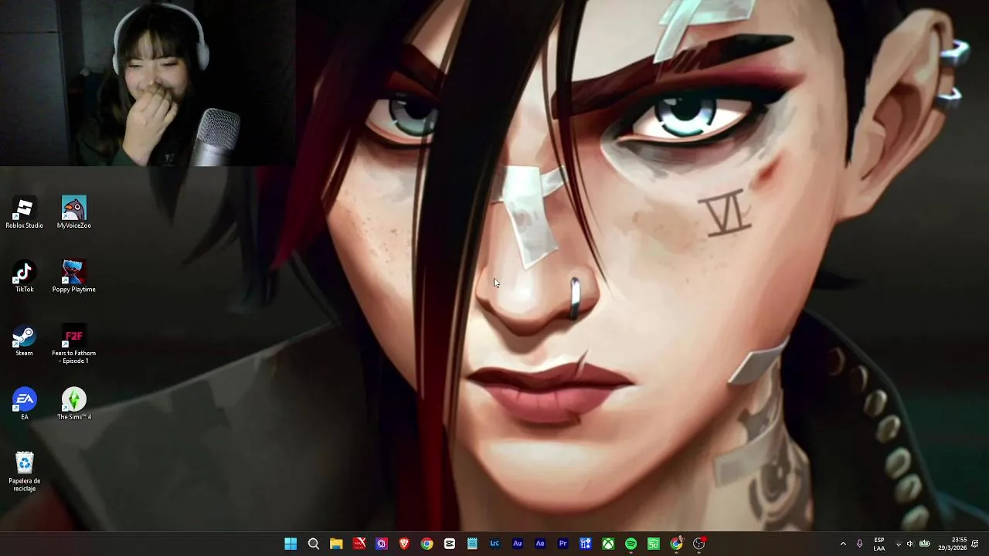Open the notification bell in the tray
This screenshot has height=556, width=989.
(975, 544)
